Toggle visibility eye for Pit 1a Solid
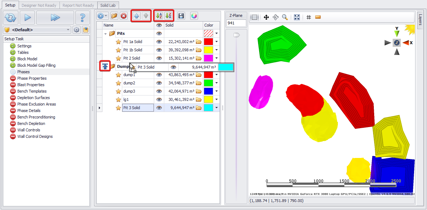The image size is (427, 210). click(x=159, y=42)
